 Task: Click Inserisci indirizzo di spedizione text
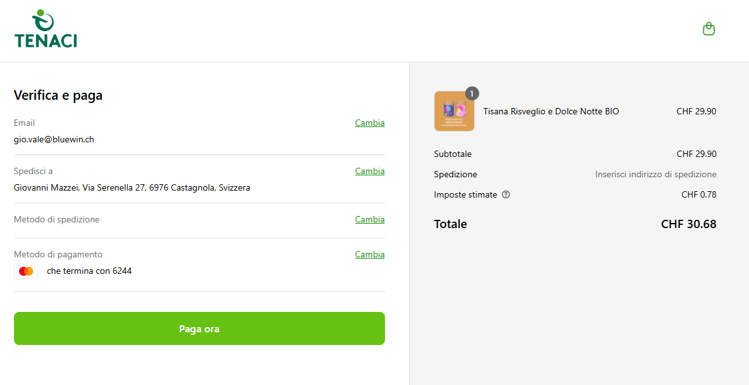[655, 174]
